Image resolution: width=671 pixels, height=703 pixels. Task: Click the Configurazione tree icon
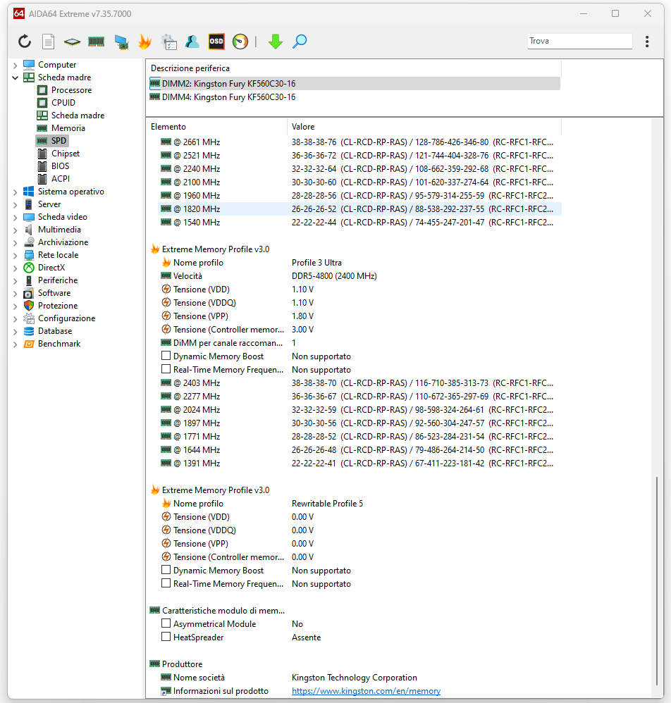click(x=29, y=318)
